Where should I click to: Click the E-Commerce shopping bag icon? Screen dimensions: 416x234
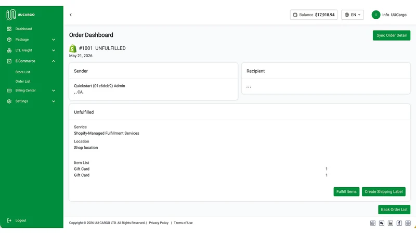tap(9, 61)
